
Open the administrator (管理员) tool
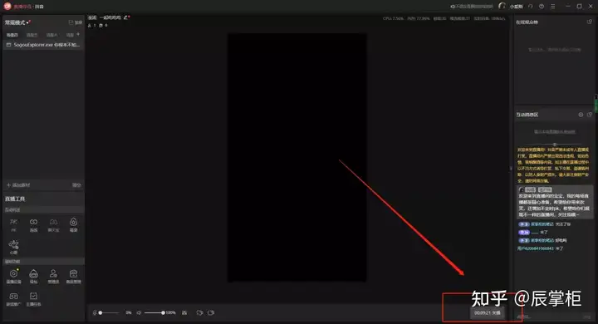53,277
